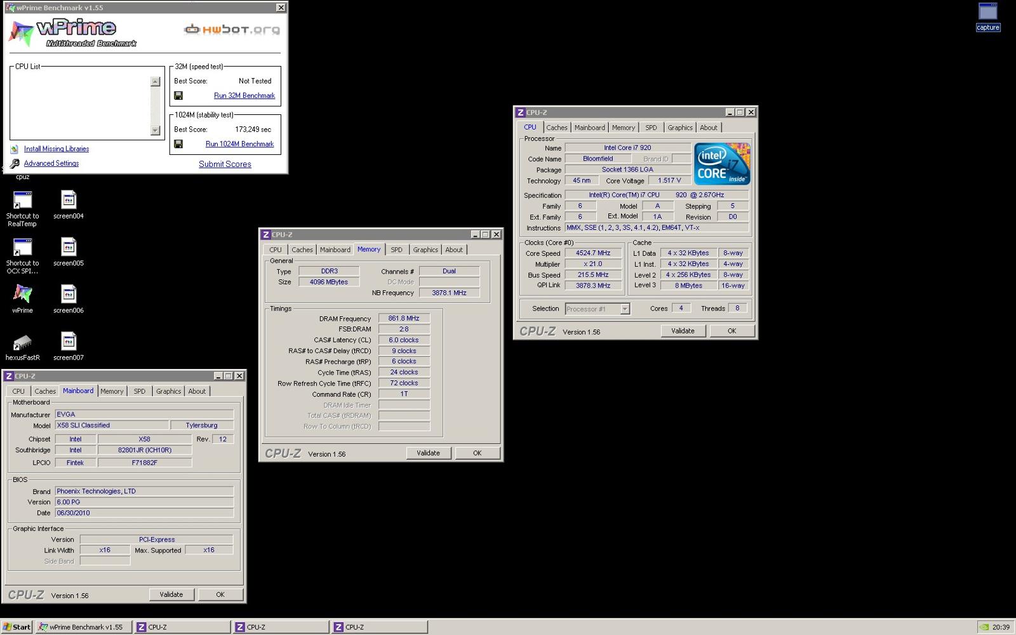Click the DRAM Frequency value 861.8 MHz
Image resolution: width=1016 pixels, height=635 pixels.
point(404,319)
